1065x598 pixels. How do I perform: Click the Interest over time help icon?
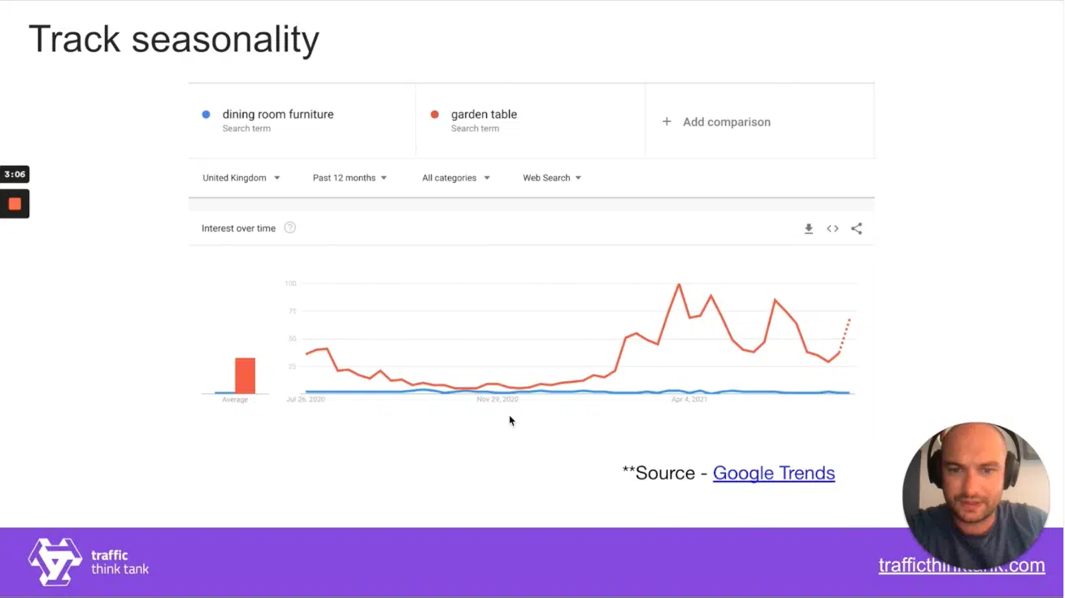290,228
